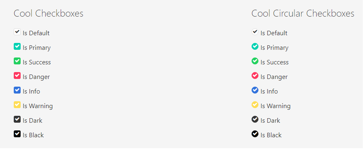Screen dimensions: 364x149
Task: Uncheck the circular Is Dark checkbox
Action: click(255, 119)
